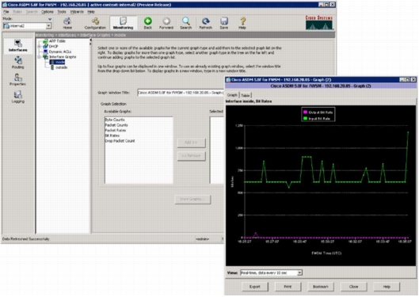The image size is (419, 297).
Task: Click the Interface inside, Bit Rates graph title
Action: pos(249,101)
